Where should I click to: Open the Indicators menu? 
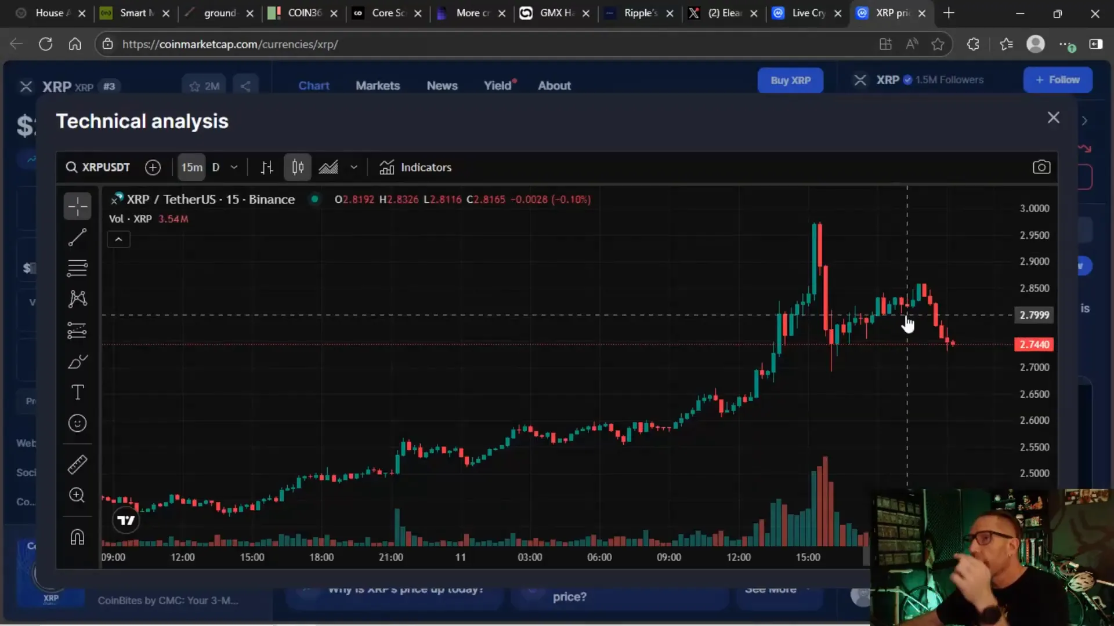415,168
